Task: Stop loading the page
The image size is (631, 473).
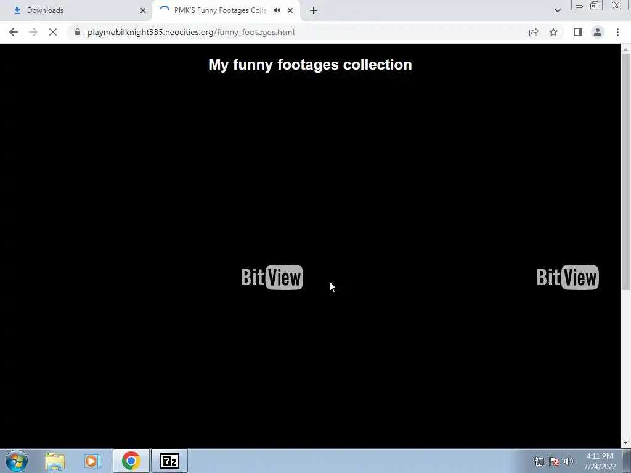Action: (x=53, y=32)
